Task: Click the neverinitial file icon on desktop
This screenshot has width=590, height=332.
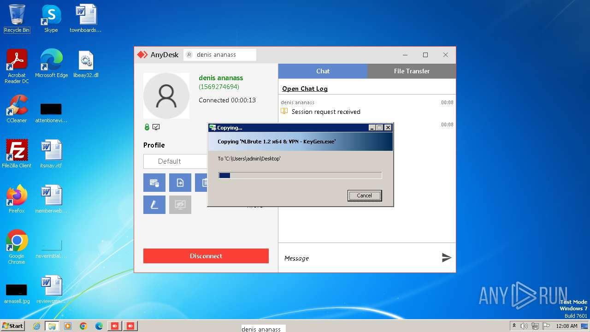Action: [x=51, y=249]
